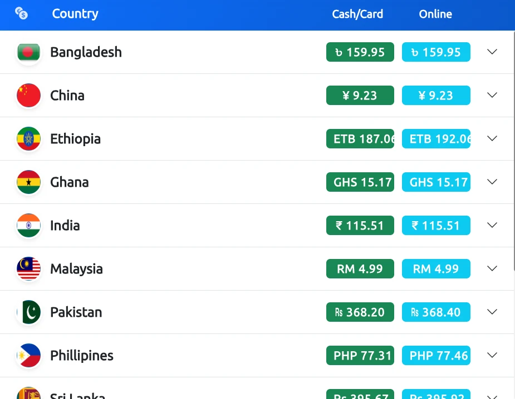
Task: Click the China flag icon
Action: [x=28, y=95]
